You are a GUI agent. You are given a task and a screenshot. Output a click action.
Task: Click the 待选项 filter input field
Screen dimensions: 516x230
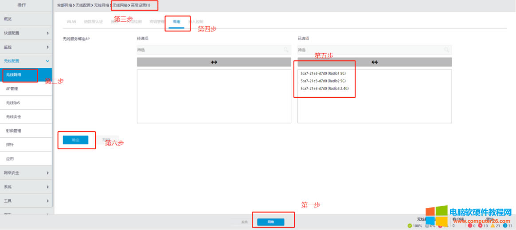coord(214,50)
